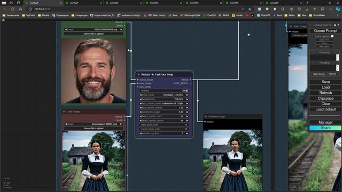Image resolution: width=342 pixels, height=192 pixels.
Task: Click the Refresh button beside Clear Queue
Action: [332, 74]
